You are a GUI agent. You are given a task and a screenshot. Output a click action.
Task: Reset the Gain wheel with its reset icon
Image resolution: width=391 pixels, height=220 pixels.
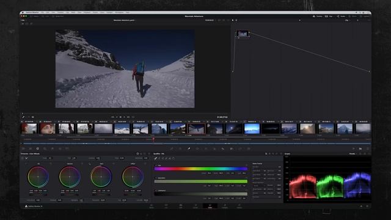coord(114,164)
